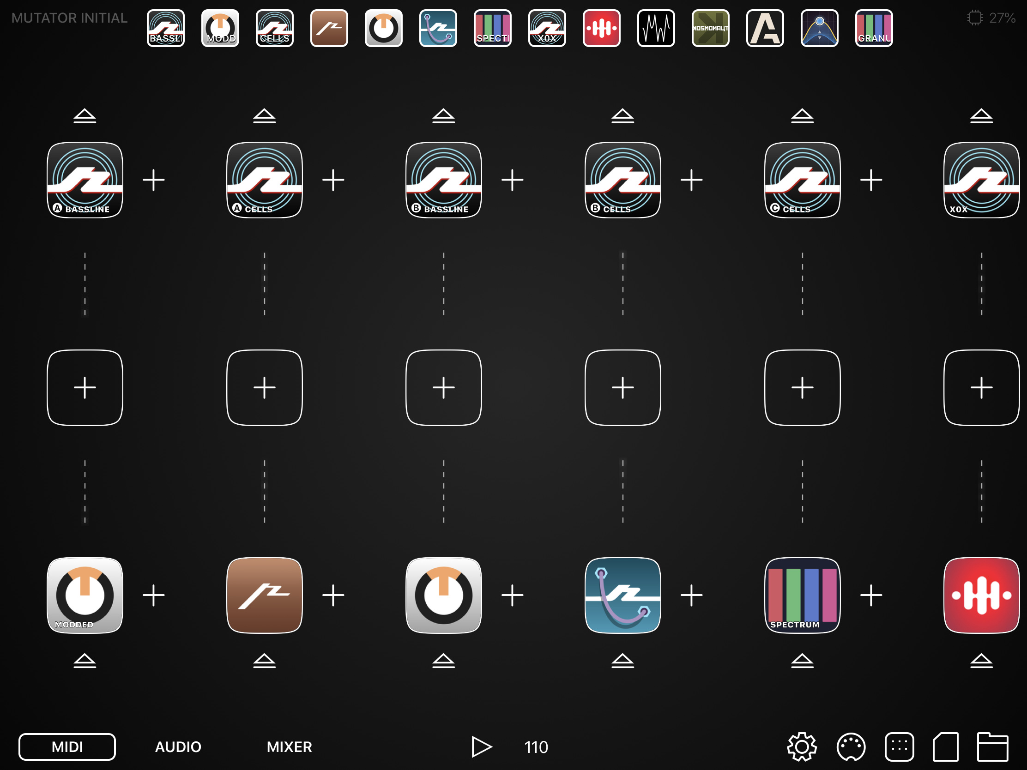Edit the 110 tempo value
Image resolution: width=1027 pixels, height=770 pixels.
click(536, 747)
